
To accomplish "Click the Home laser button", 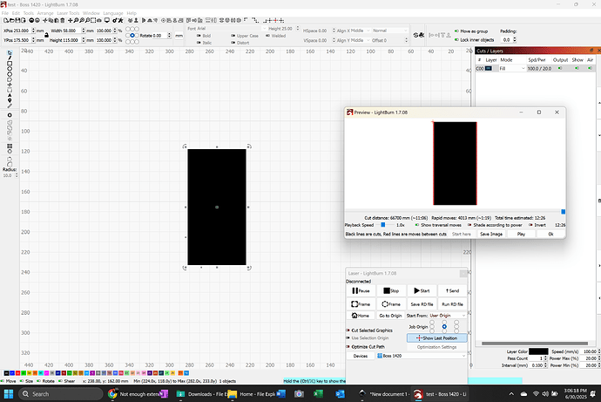I will pyautogui.click(x=361, y=316).
